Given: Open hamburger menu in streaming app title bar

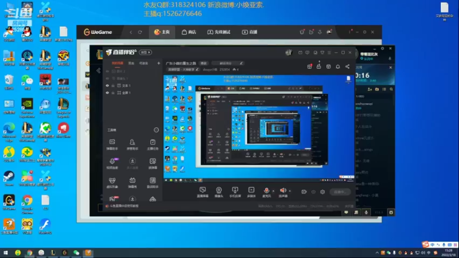Looking at the screenshot, I should point(329,53).
